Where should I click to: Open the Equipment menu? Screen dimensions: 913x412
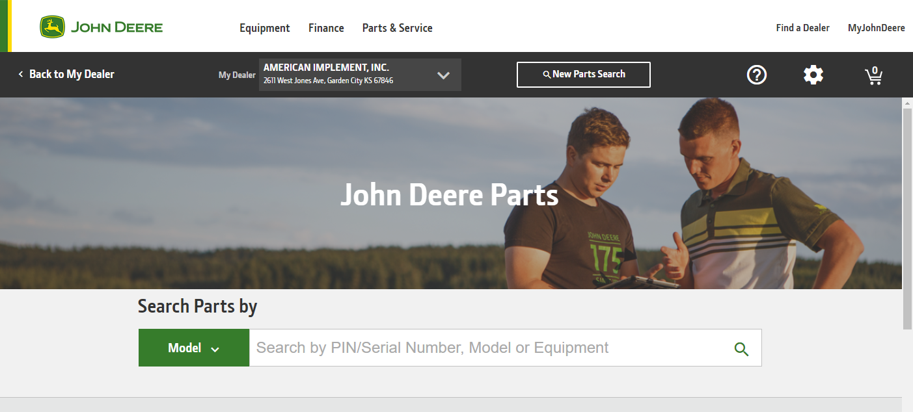264,28
